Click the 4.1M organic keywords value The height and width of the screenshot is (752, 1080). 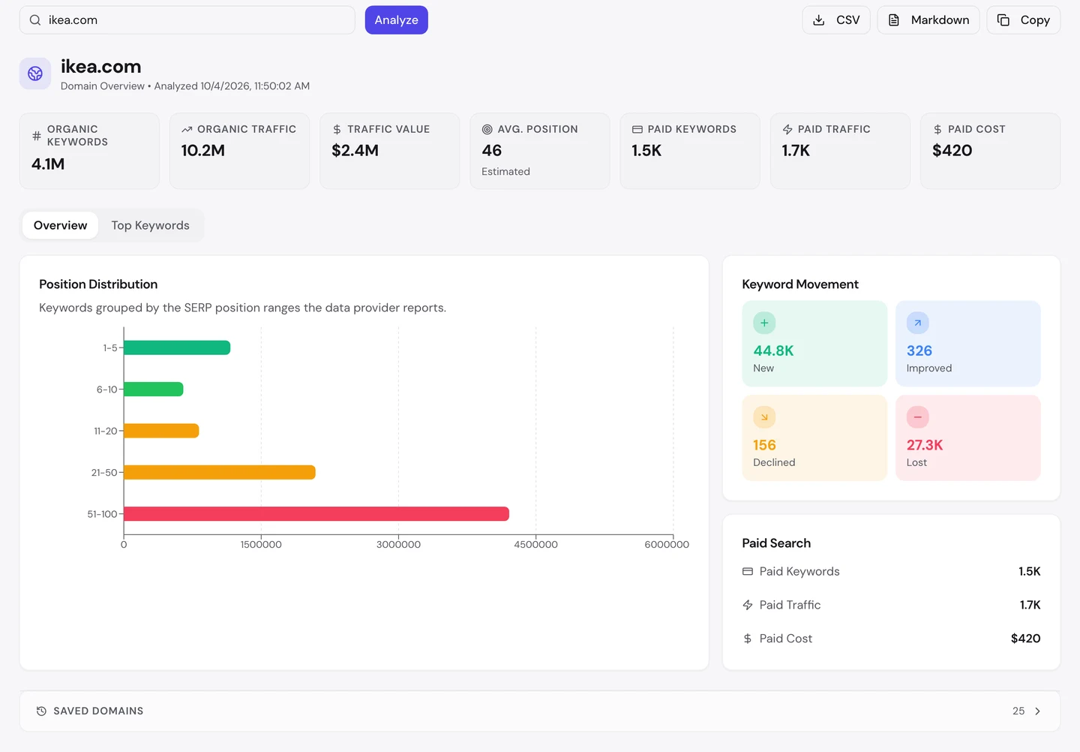tap(48, 164)
